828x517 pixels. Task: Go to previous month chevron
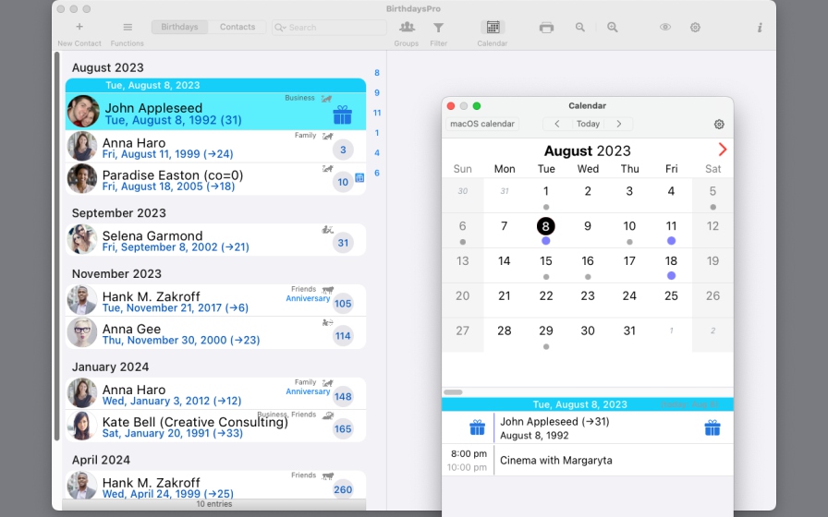click(x=557, y=124)
